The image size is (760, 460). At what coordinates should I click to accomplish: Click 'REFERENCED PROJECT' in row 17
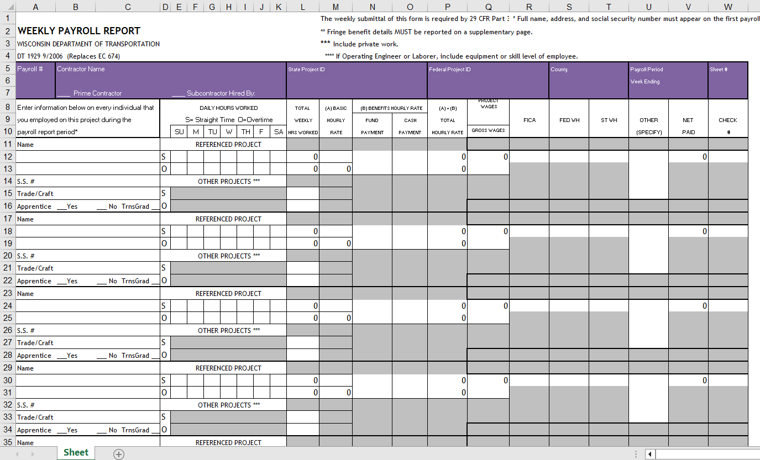[228, 219]
